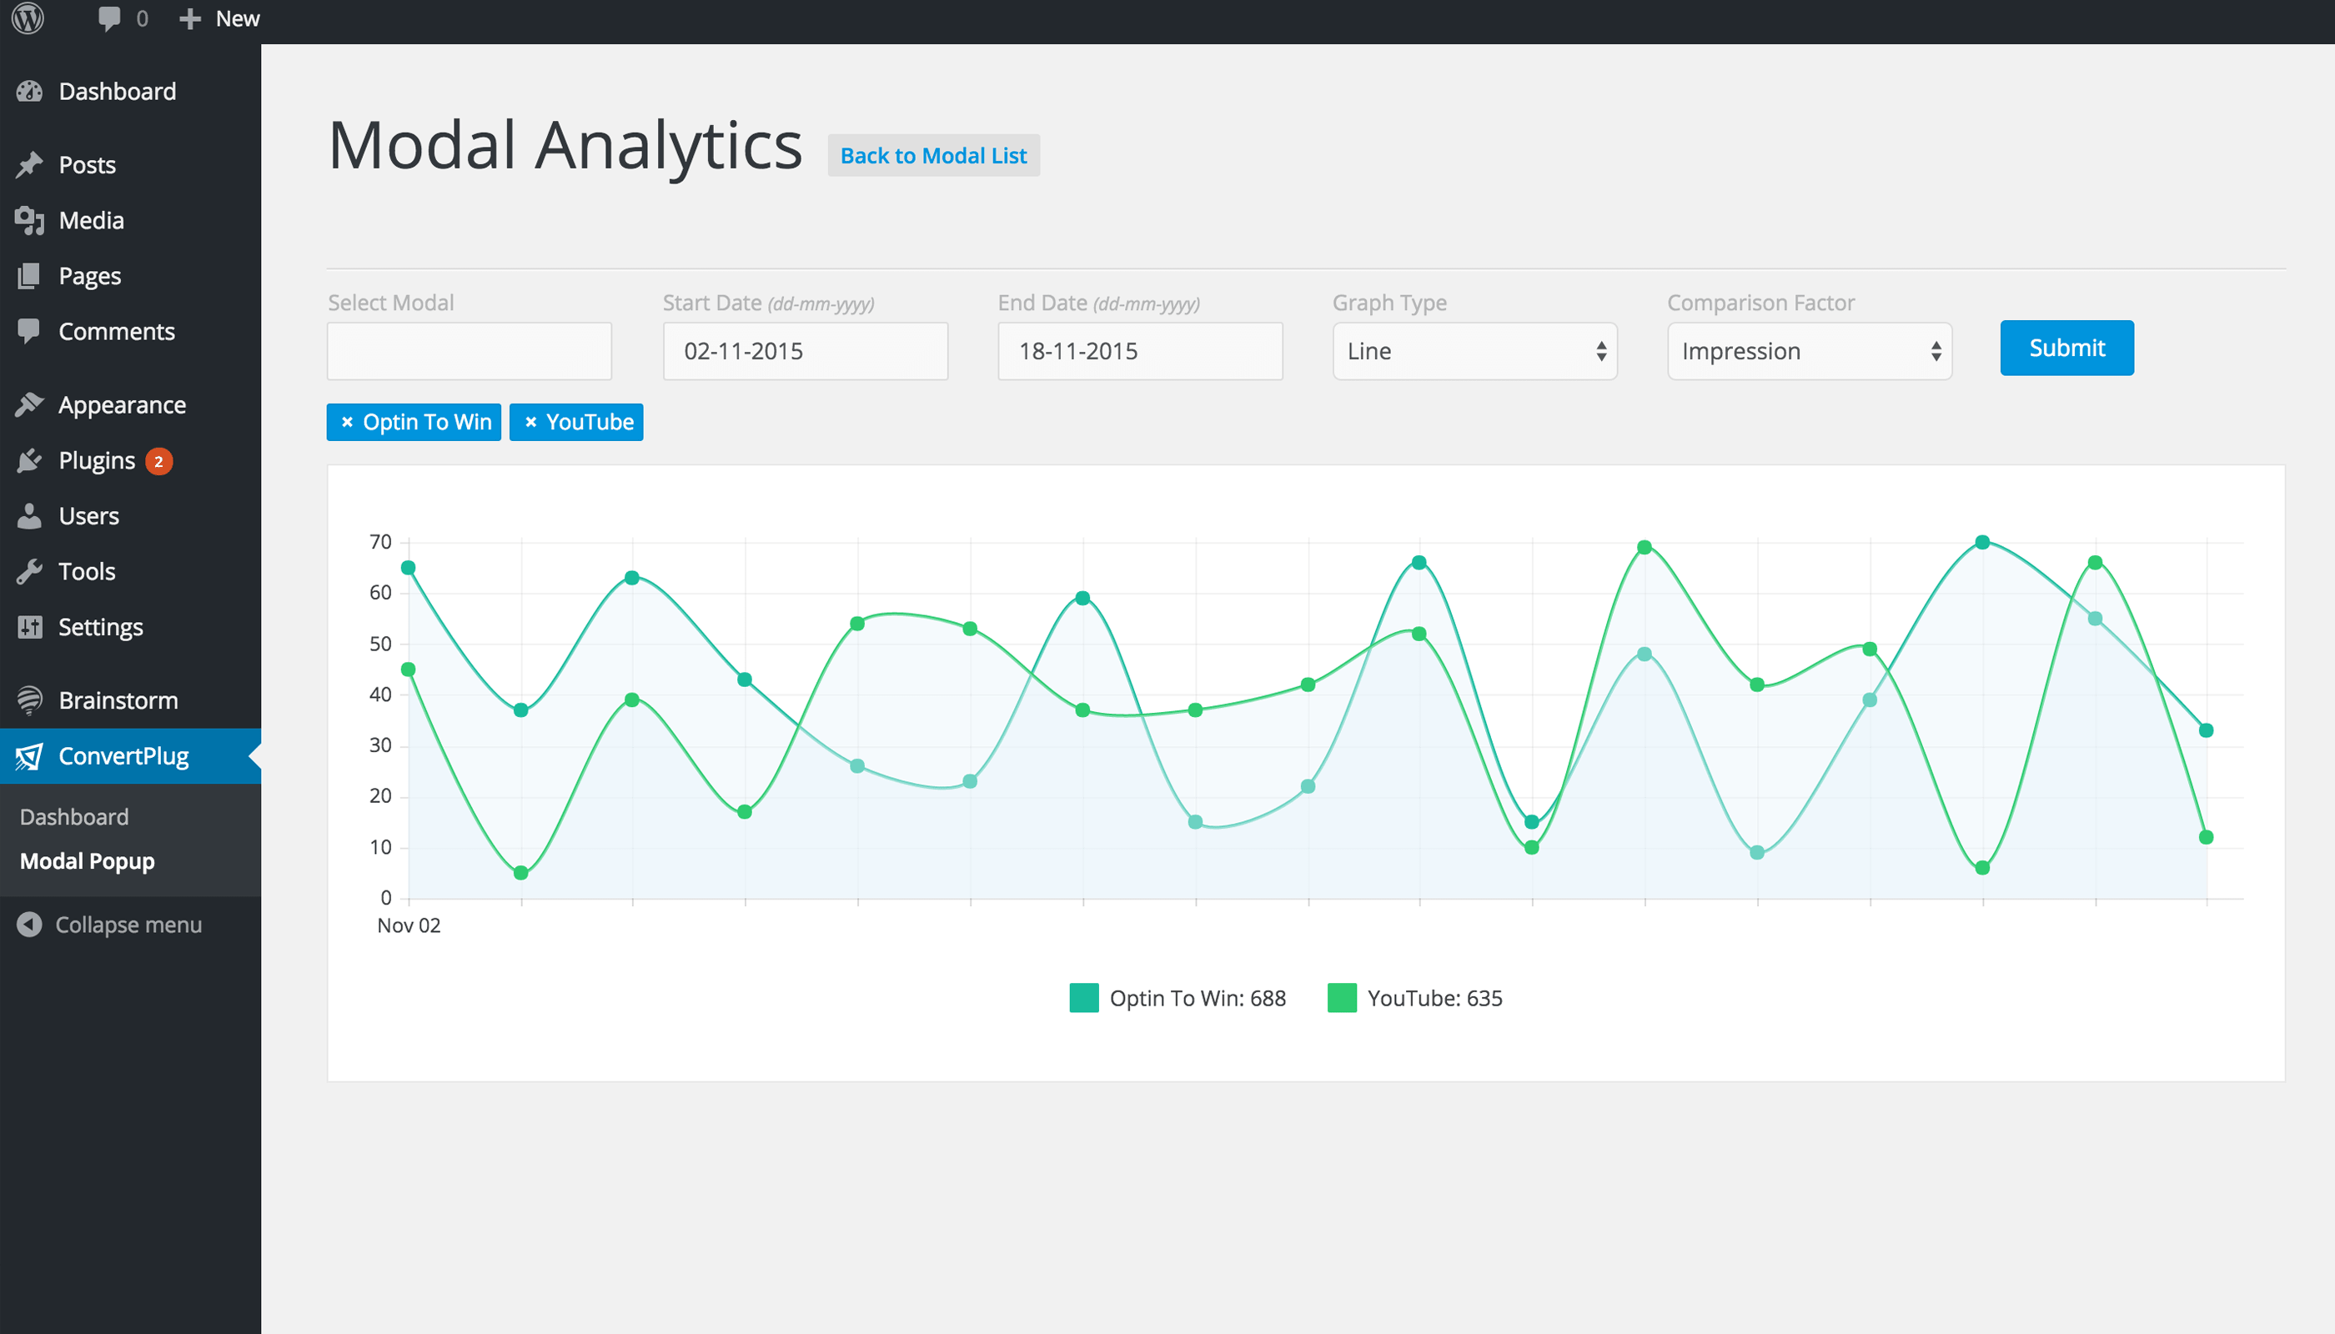Toggle YouTube series legend swatch

click(1342, 998)
